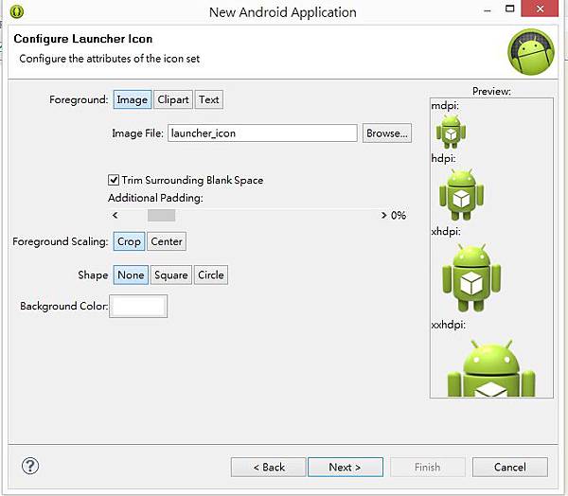Select the xxhdpi preview icon

click(x=490, y=368)
